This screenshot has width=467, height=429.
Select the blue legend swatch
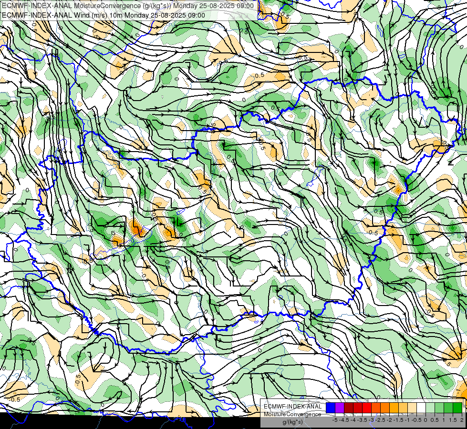click(x=331, y=408)
